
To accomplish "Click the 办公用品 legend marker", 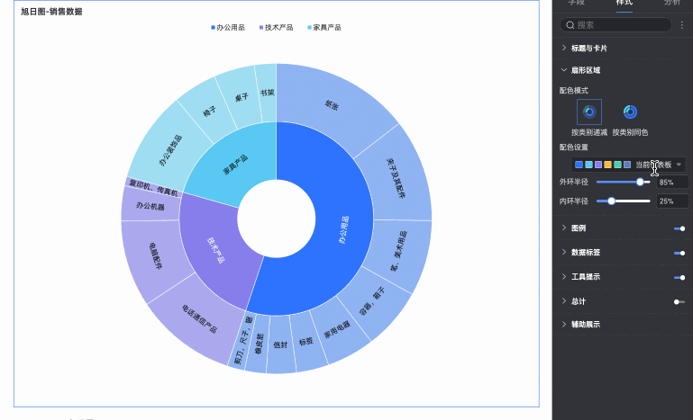I will click(x=213, y=27).
